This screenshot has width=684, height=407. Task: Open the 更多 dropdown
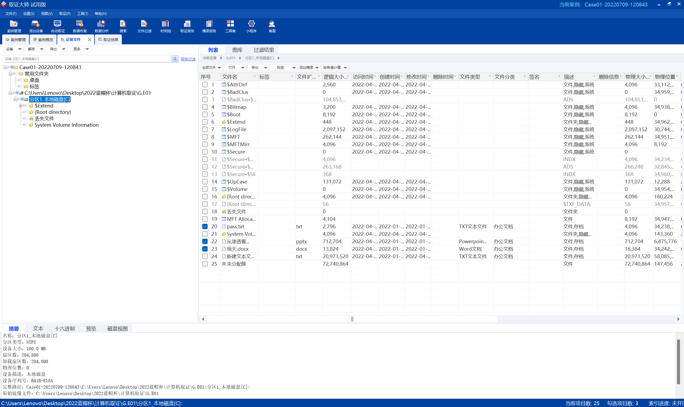click(81, 49)
